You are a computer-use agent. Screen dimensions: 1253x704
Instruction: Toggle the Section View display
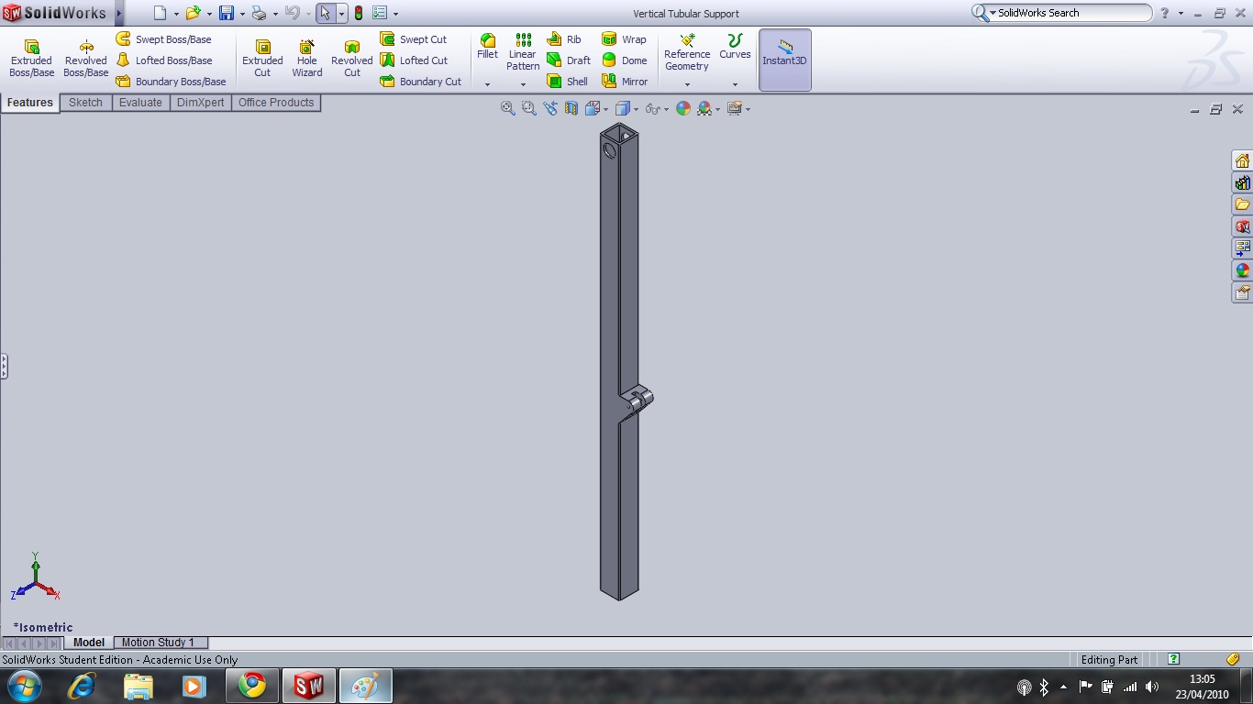(571, 108)
